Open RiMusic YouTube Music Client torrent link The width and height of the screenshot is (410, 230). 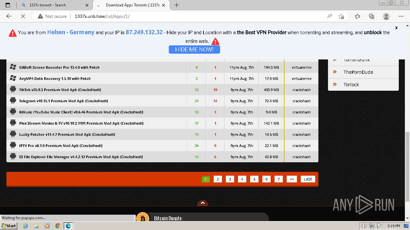[x=81, y=112]
